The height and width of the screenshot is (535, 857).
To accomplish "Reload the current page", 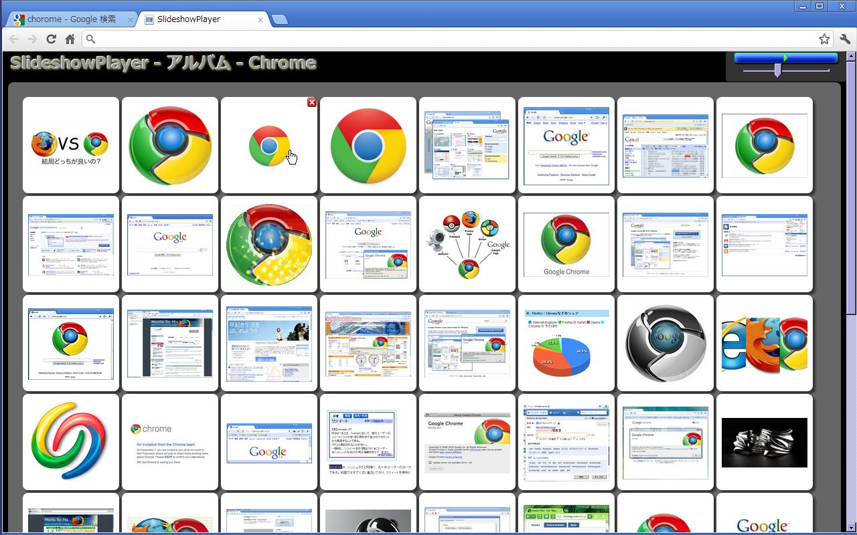I will tap(51, 39).
